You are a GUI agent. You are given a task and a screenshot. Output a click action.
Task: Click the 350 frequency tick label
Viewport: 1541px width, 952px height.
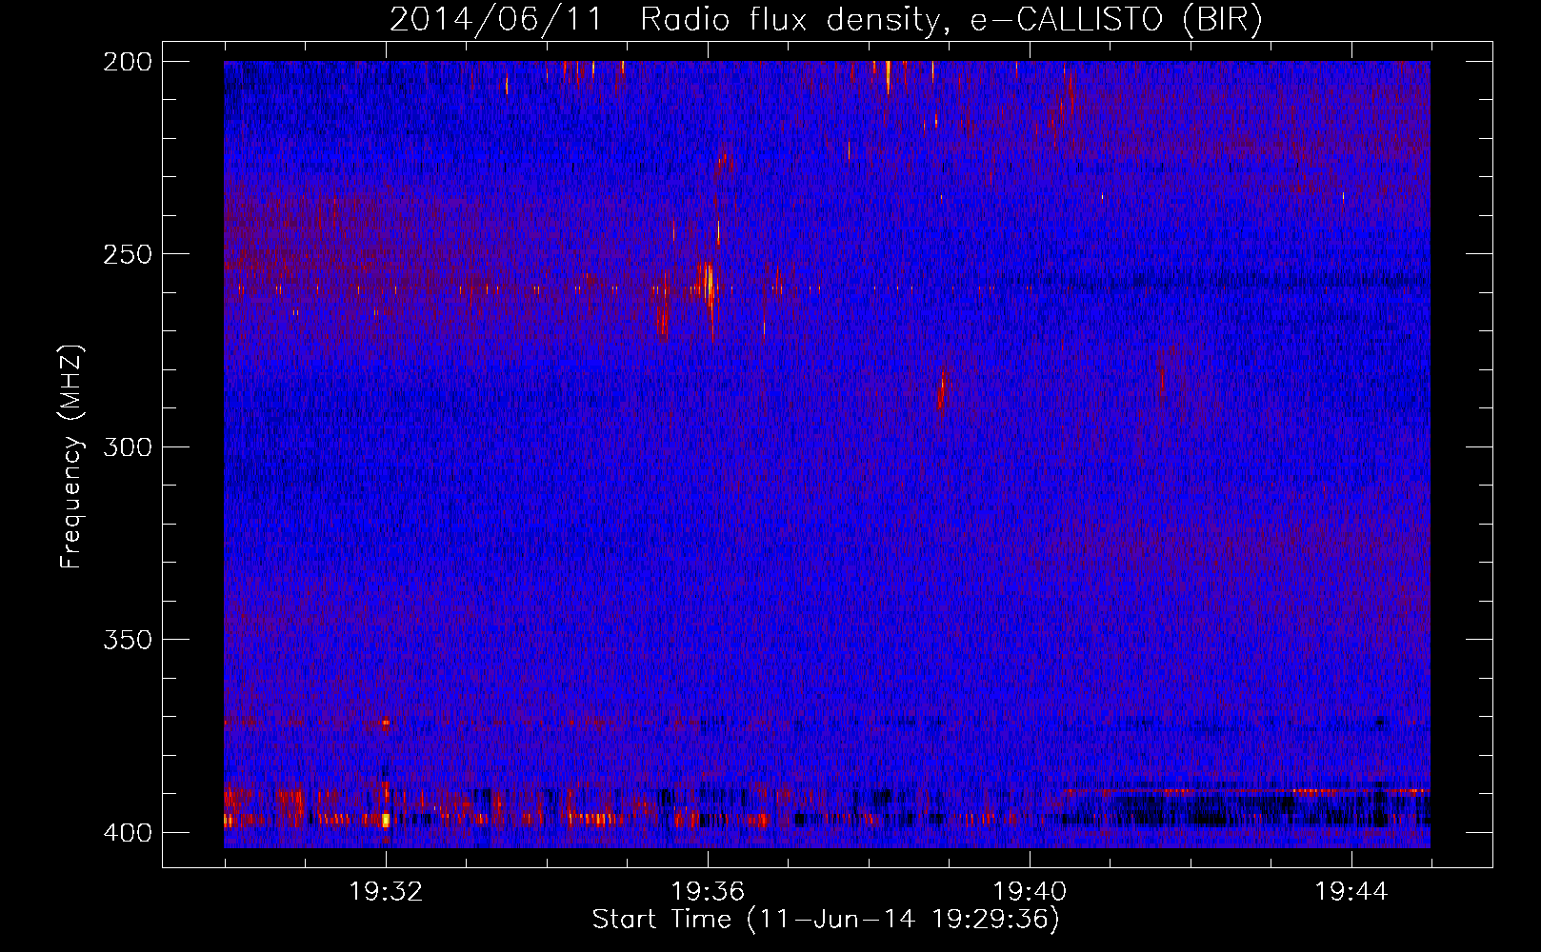click(x=127, y=640)
